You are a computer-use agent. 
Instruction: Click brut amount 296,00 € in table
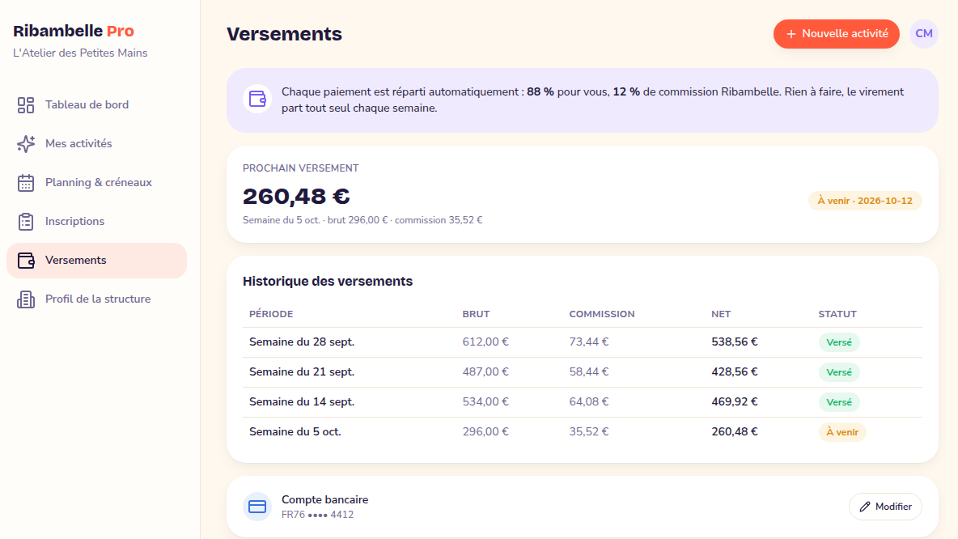(x=485, y=432)
